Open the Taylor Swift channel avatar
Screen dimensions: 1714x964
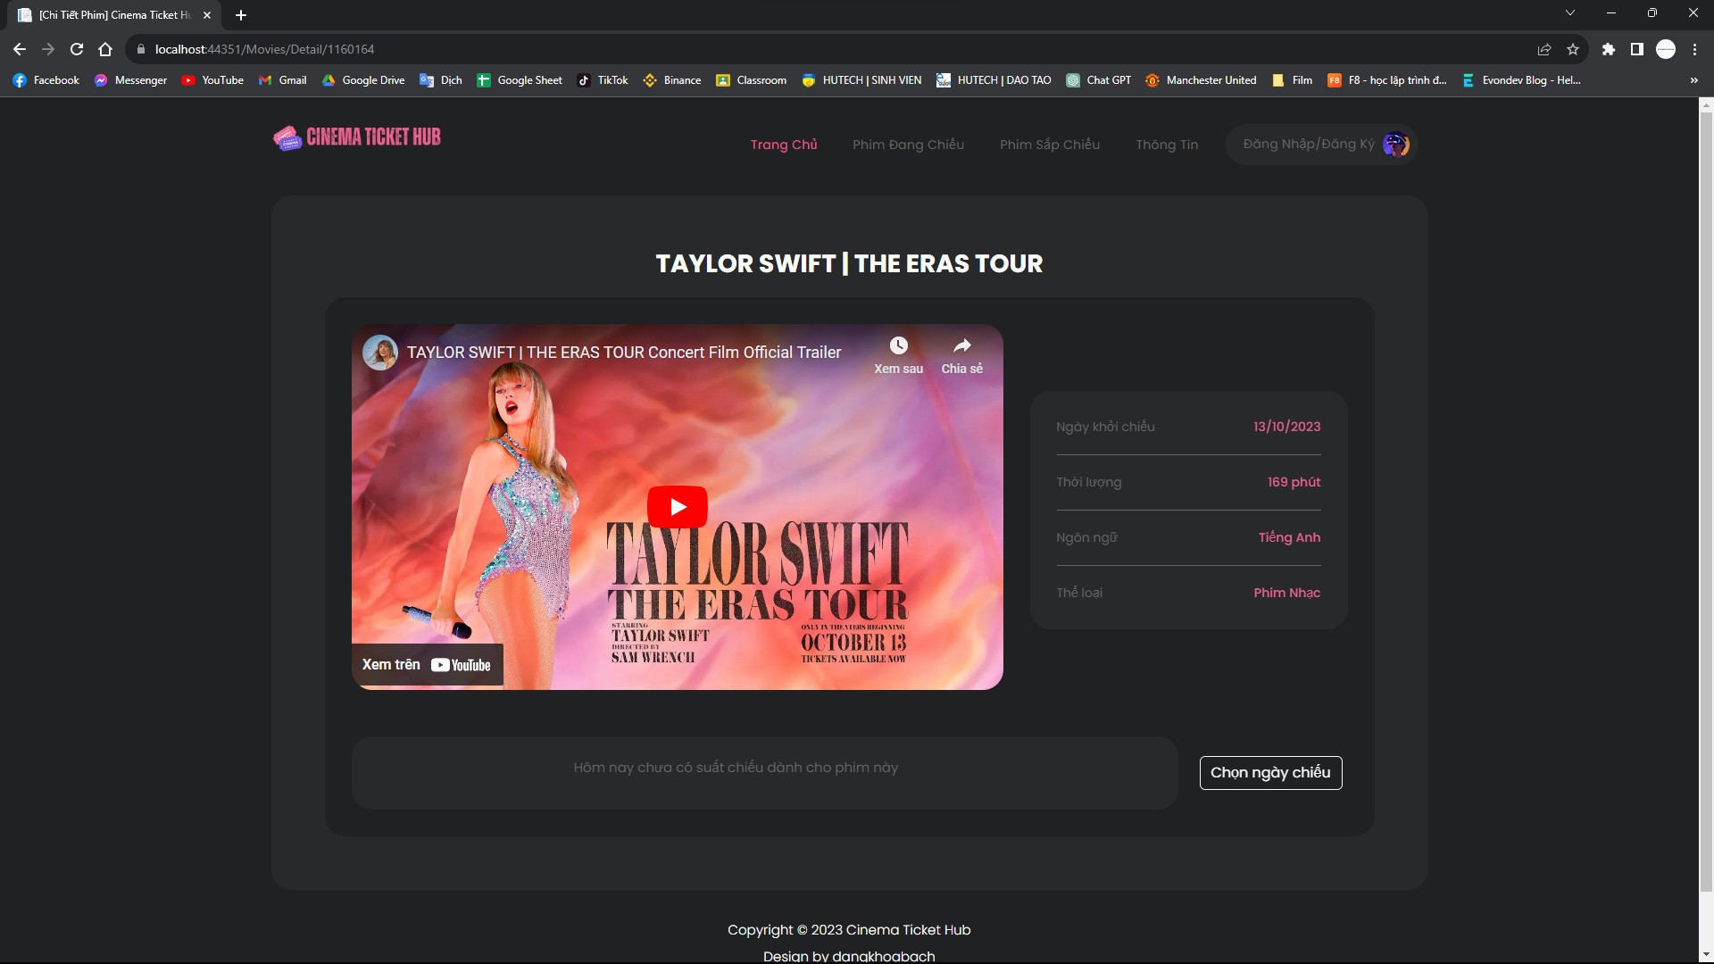[379, 353]
